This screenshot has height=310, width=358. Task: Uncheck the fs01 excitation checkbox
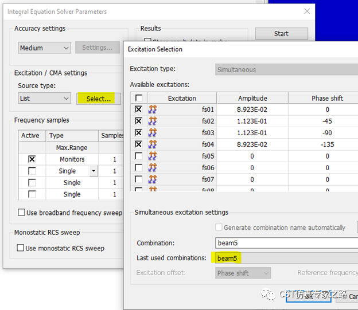pos(138,109)
